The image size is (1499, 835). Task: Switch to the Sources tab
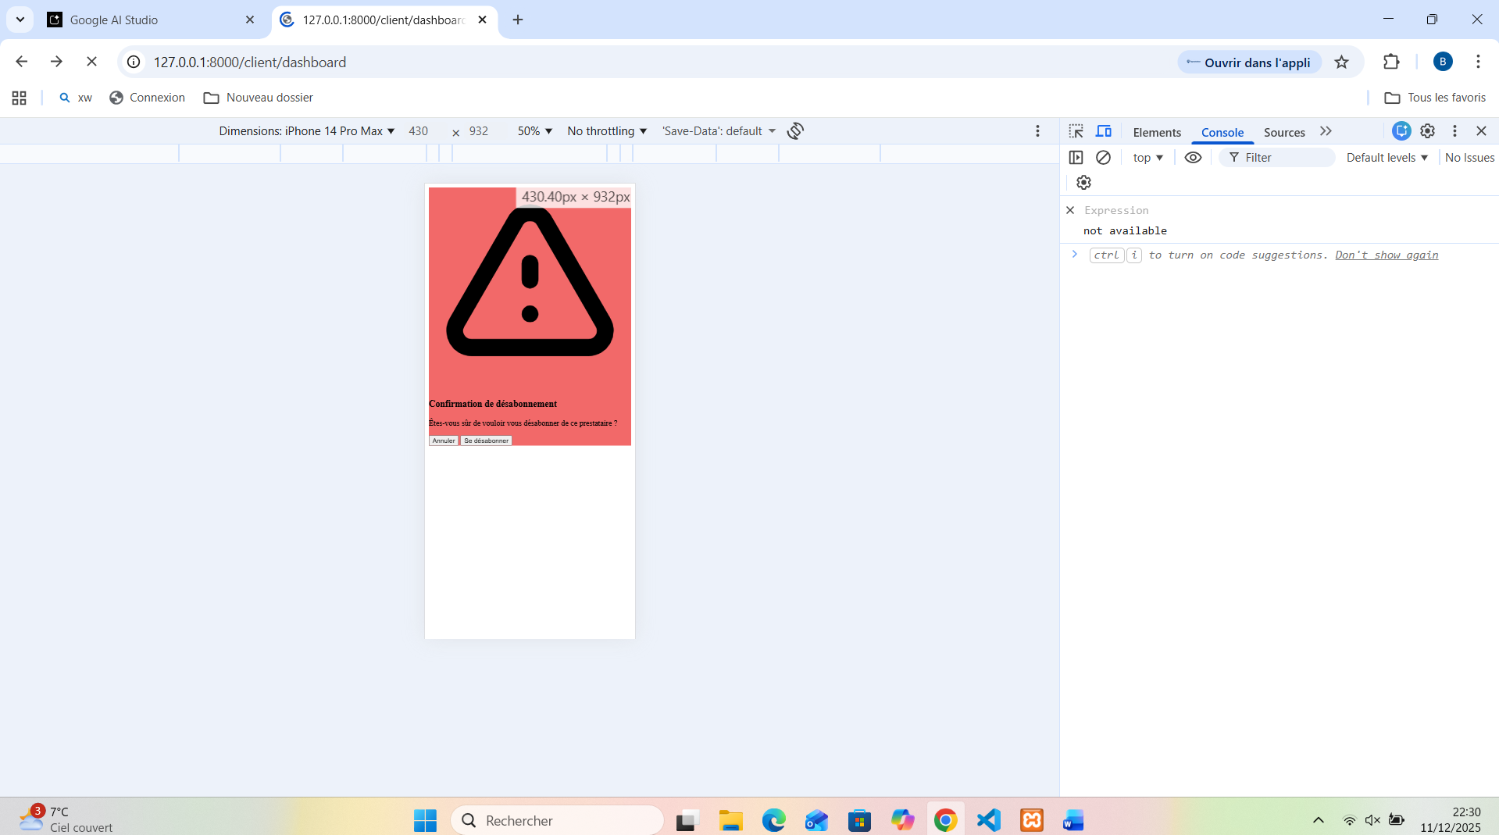pyautogui.click(x=1284, y=132)
